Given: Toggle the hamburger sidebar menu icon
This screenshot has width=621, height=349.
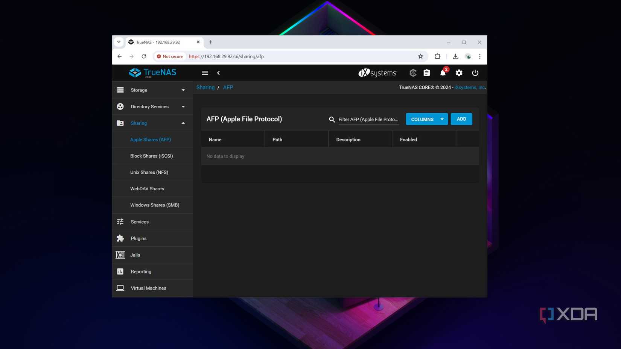Looking at the screenshot, I should click(x=205, y=73).
